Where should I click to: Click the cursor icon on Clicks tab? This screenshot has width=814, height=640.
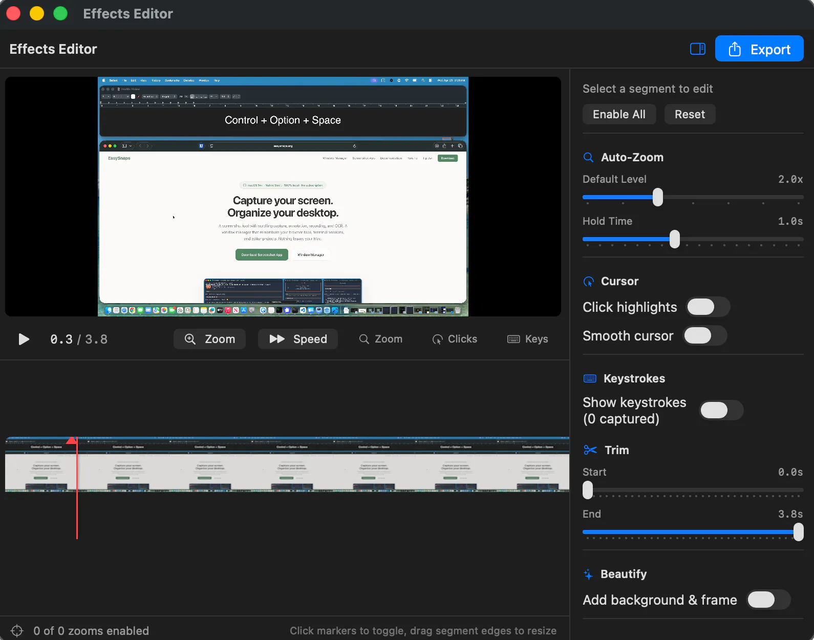click(437, 339)
